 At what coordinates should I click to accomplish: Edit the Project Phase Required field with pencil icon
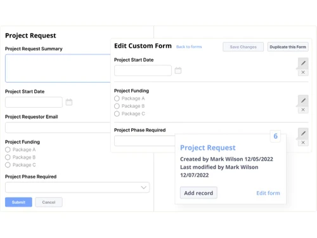click(x=303, y=133)
